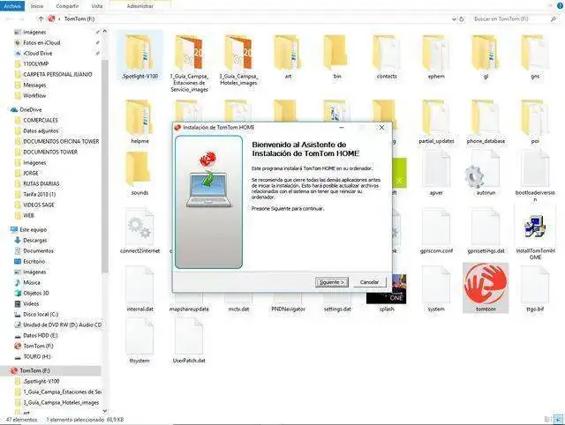Switch to the Compartir ribbon tab
Viewport: 565px width, 425px height.
click(67, 6)
